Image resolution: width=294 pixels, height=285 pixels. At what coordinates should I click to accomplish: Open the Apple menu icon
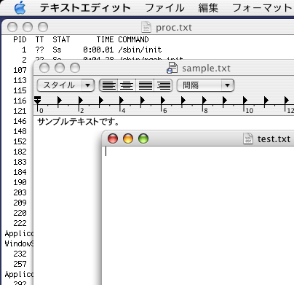[20, 8]
